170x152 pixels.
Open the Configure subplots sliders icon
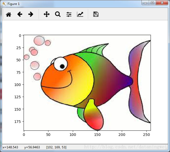point(69,14)
